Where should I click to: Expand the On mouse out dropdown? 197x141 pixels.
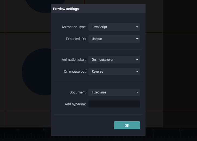114,72
